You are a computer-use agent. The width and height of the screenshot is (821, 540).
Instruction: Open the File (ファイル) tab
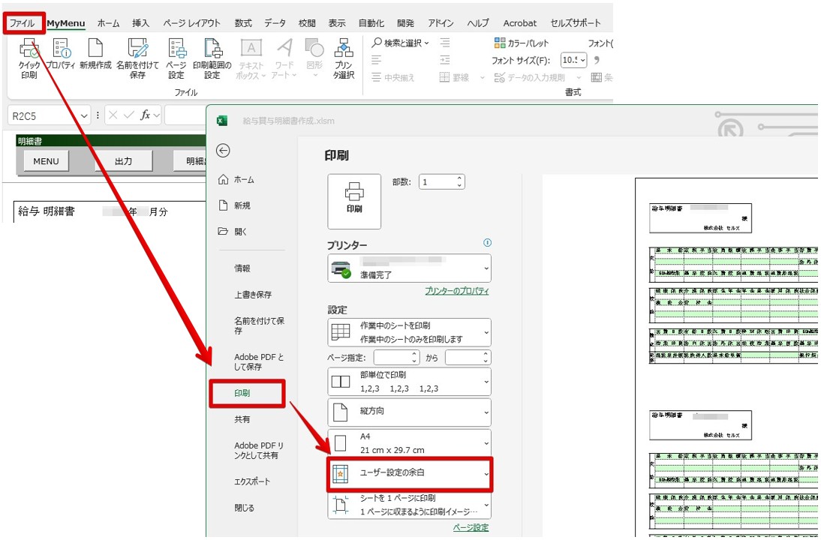point(23,23)
